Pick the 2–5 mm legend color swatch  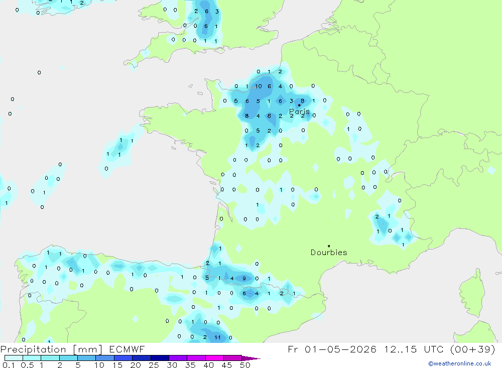pyautogui.click(x=68, y=358)
